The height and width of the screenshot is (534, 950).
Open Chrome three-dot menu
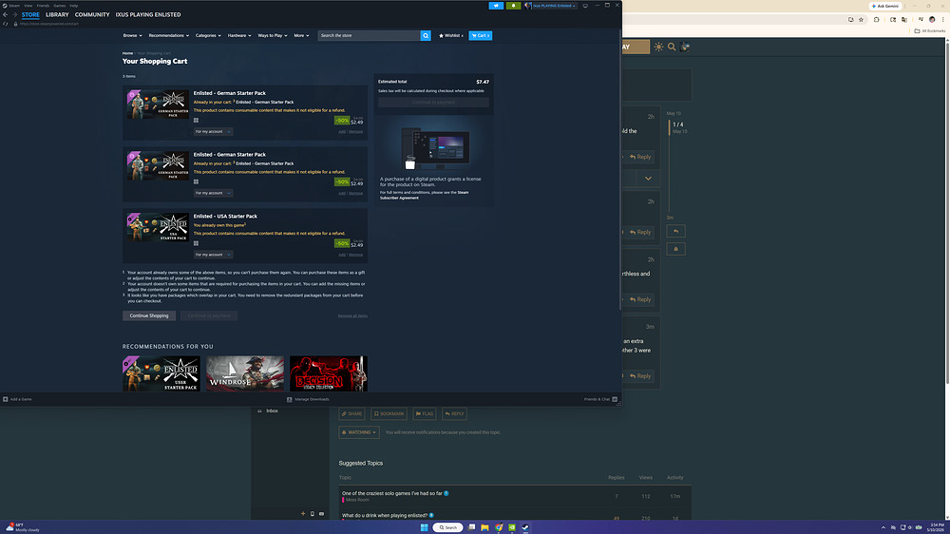pos(943,19)
